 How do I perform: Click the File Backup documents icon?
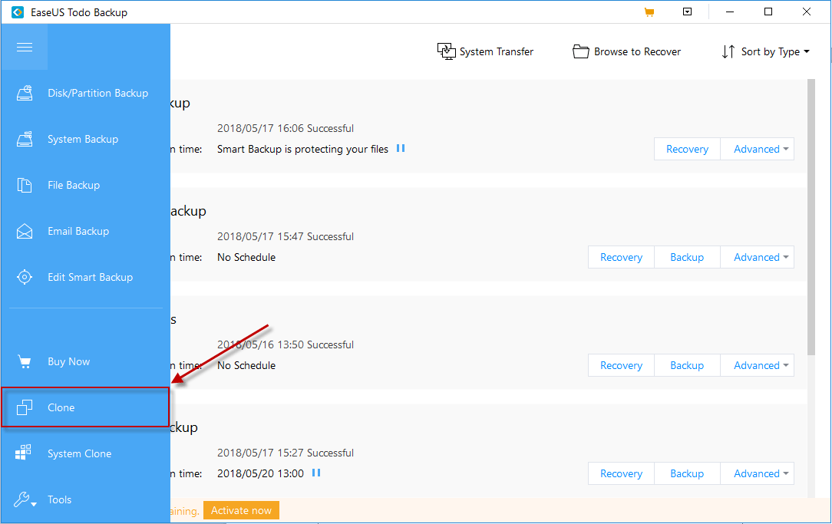click(25, 185)
